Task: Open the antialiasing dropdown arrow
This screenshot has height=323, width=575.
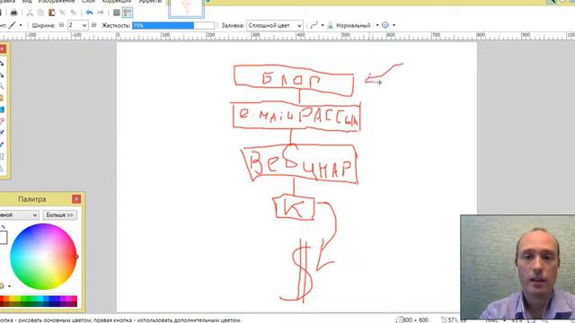Action: point(394,25)
